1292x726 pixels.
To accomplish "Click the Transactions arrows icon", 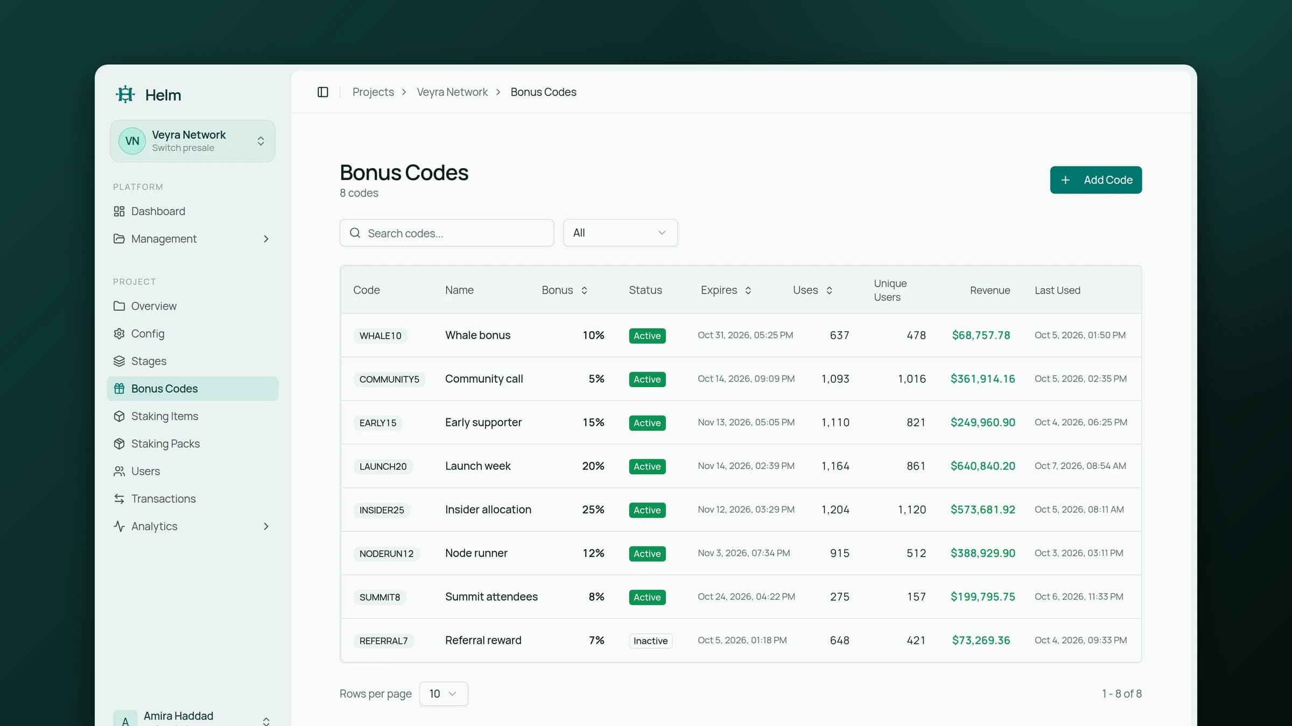I will point(119,499).
